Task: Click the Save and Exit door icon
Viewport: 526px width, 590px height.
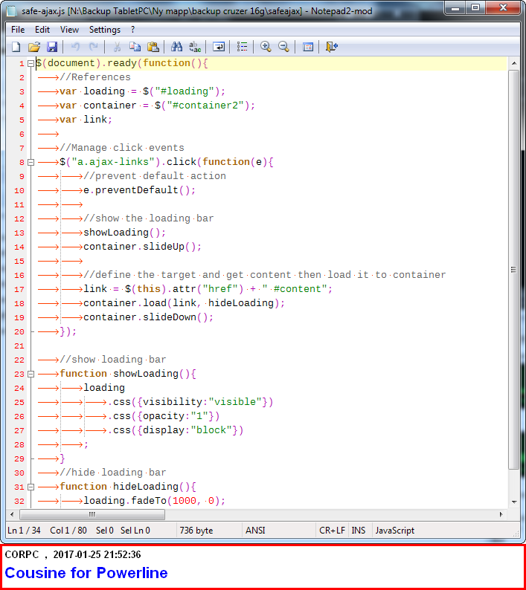Action: pyautogui.click(x=332, y=47)
